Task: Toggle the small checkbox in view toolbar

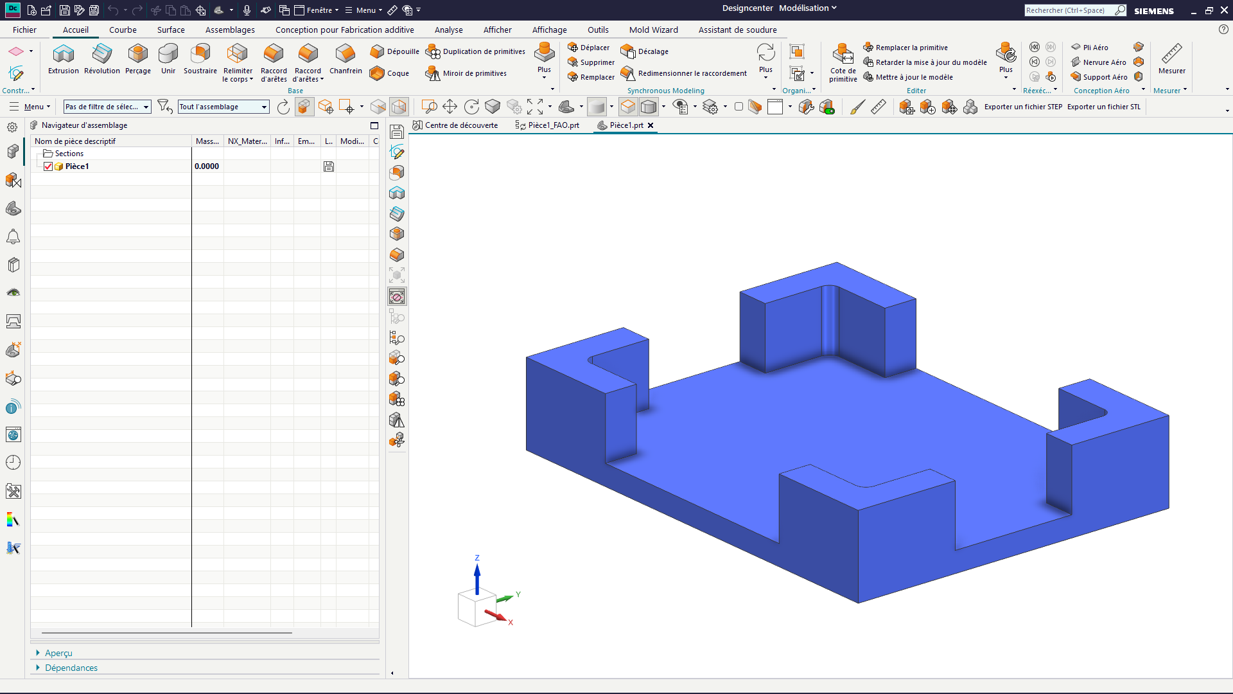Action: coord(739,107)
